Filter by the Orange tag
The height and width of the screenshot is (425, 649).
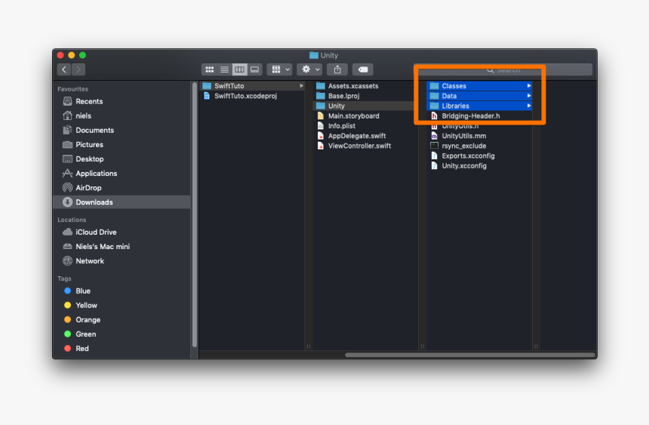point(122,320)
